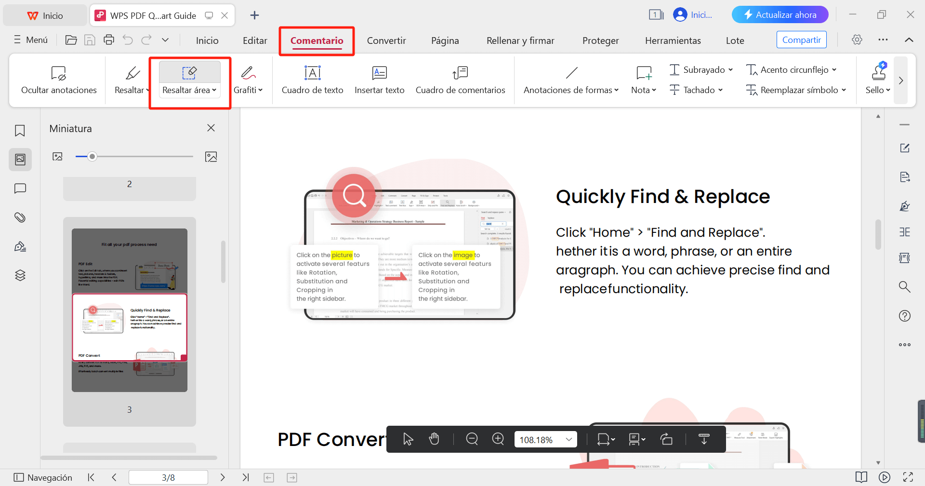Open the Rellenar y firmar tab
Screen dimensions: 925x486
(x=520, y=40)
